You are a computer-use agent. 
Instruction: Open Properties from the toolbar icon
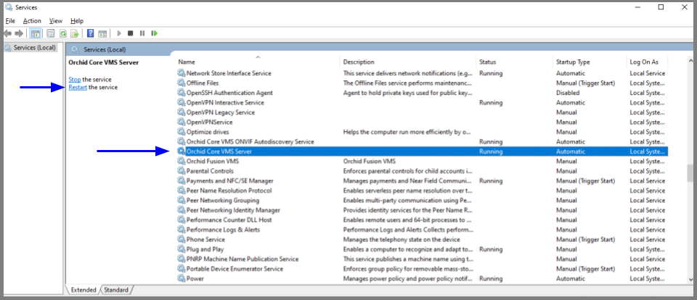(x=51, y=33)
